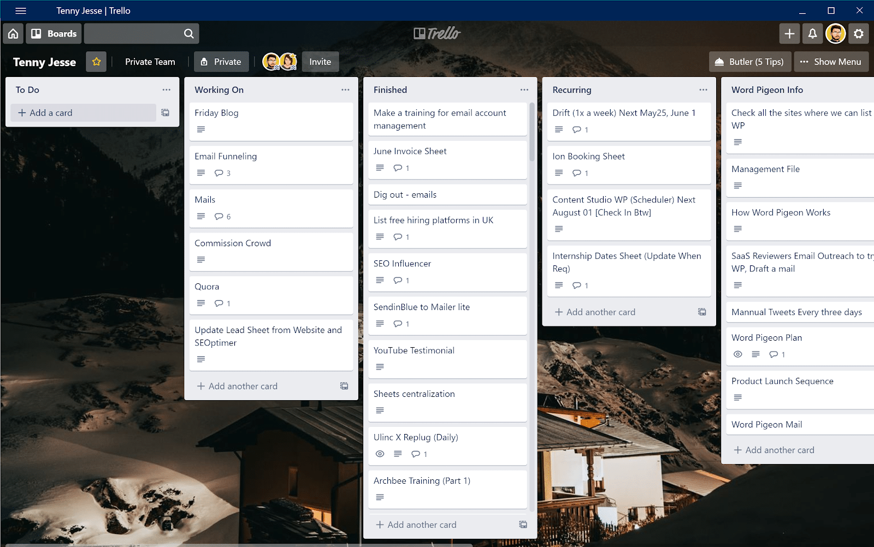Open Private Team link
The image size is (874, 547).
tap(150, 62)
